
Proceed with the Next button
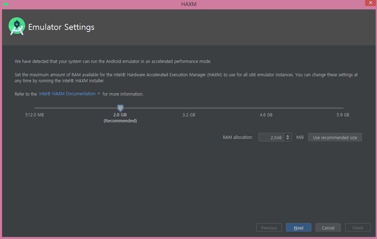299,228
